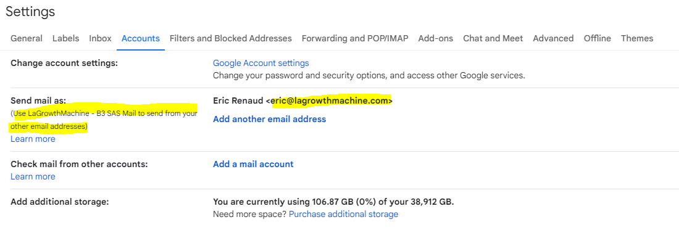Go to Filters and Blocked Addresses tab
The image size is (679, 230).
pyautogui.click(x=231, y=38)
